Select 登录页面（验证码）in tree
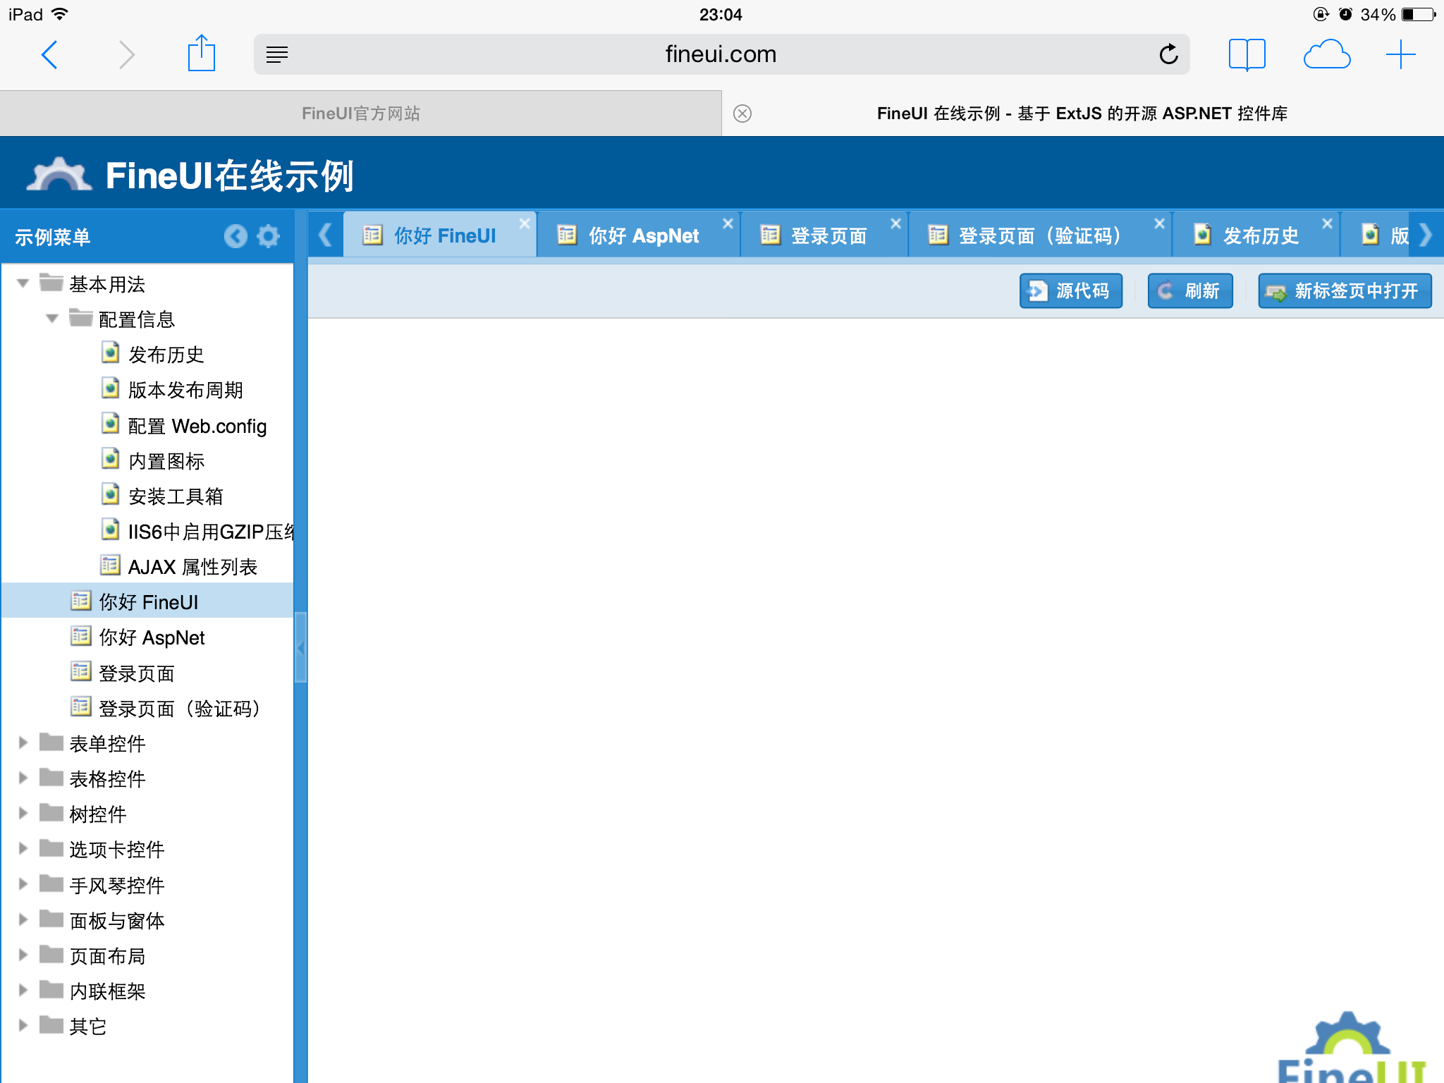The image size is (1444, 1083). pos(147,708)
